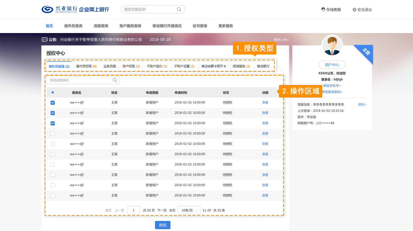The height and width of the screenshot is (231, 413).
Task: Check the sixth row checkbox
Action: [53, 154]
